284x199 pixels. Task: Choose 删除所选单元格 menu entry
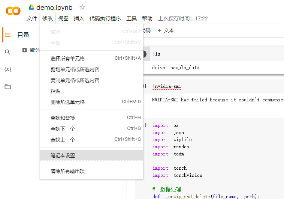click(x=68, y=102)
